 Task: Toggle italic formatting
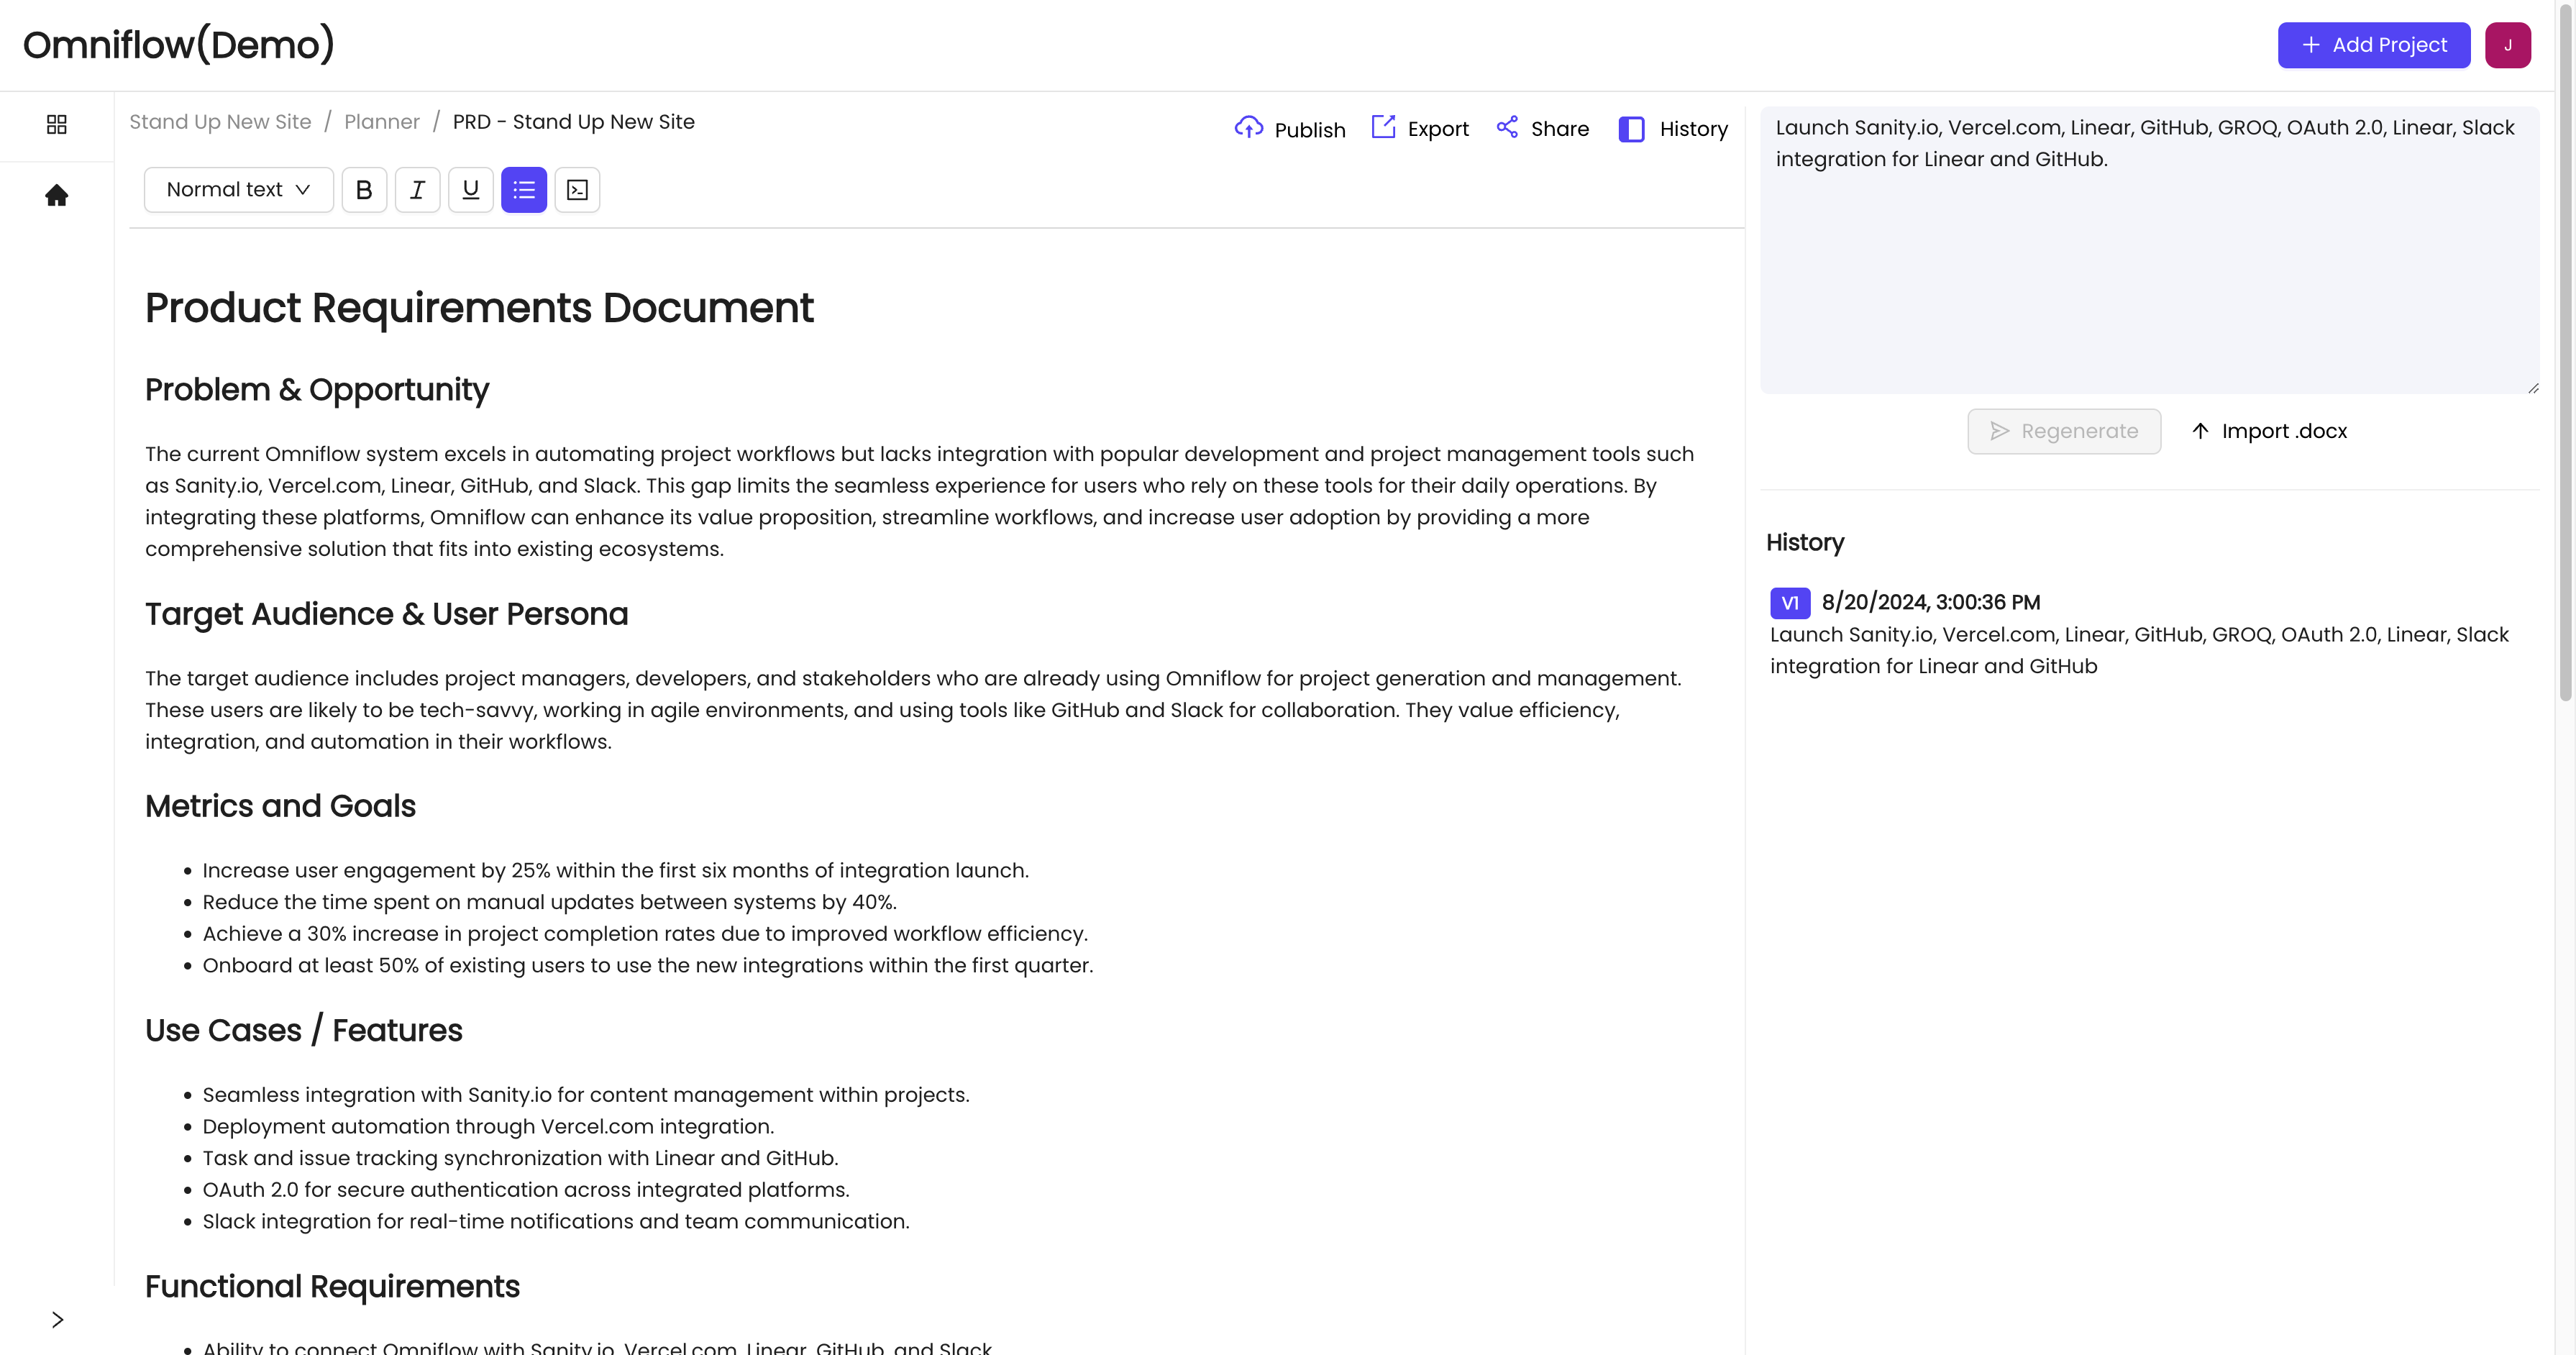417,189
